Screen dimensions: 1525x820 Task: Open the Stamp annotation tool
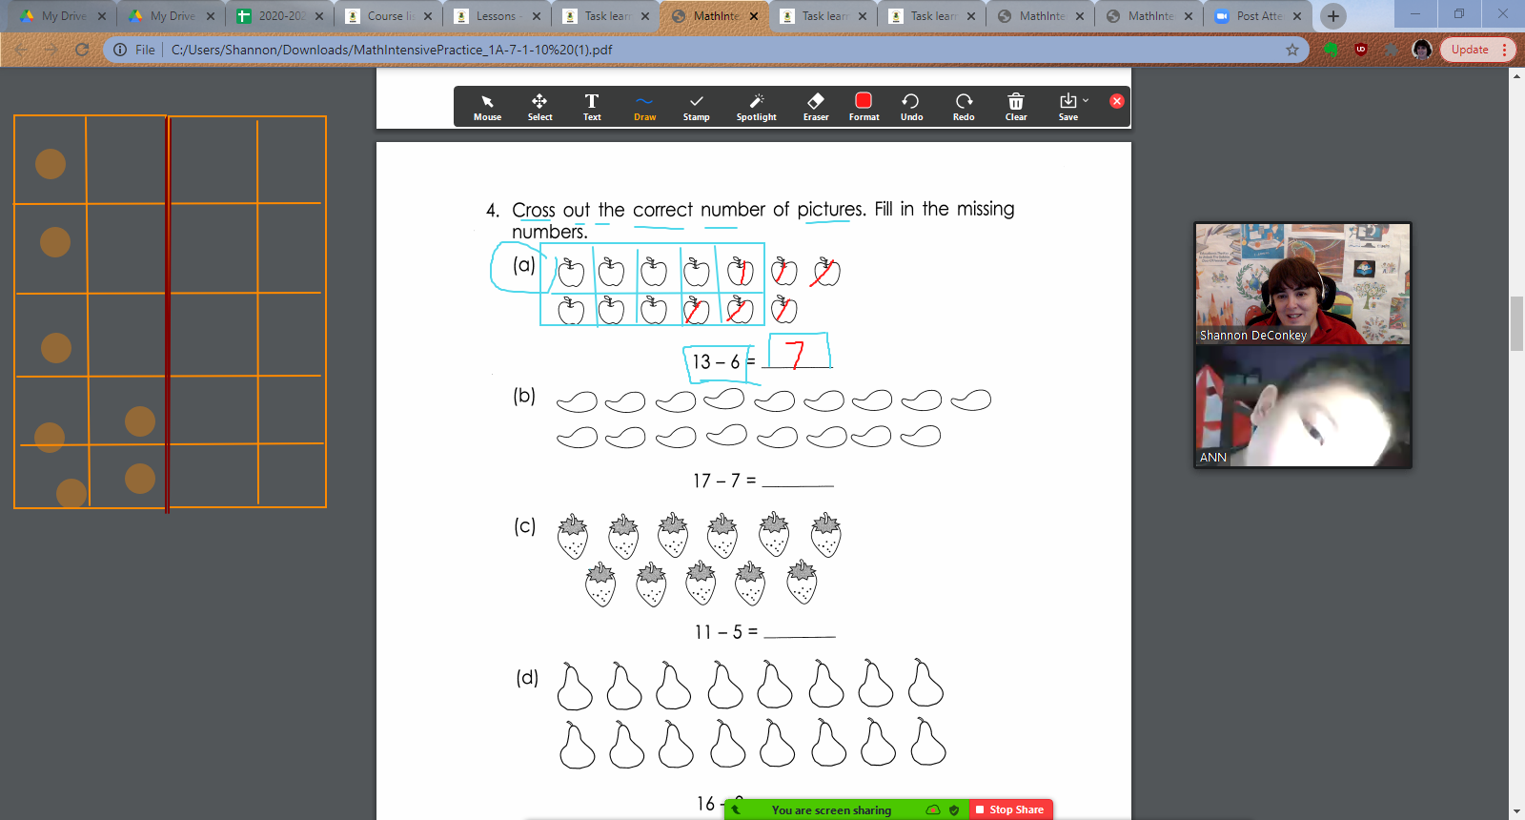696,107
